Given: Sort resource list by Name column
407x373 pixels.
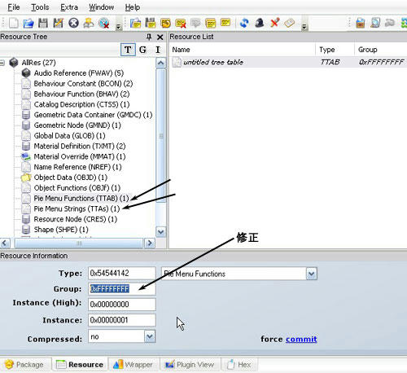Looking at the screenshot, I should coord(243,50).
